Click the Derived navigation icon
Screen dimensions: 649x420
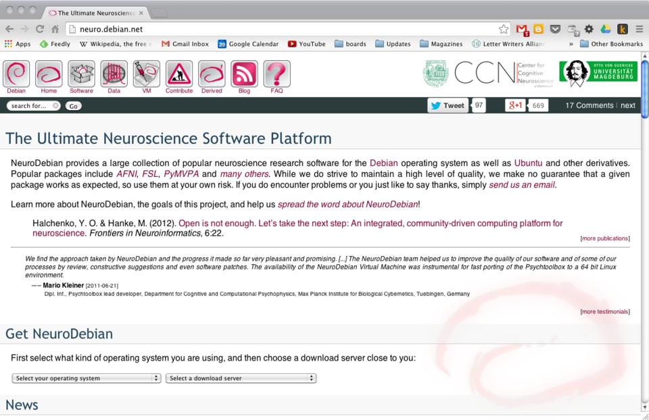coord(212,76)
